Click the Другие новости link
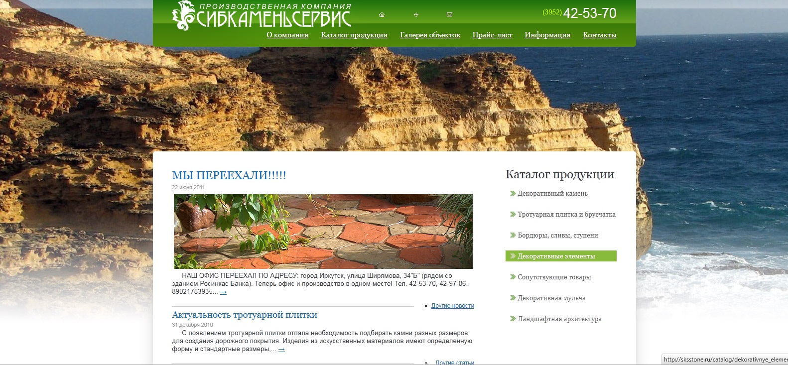 click(x=453, y=306)
